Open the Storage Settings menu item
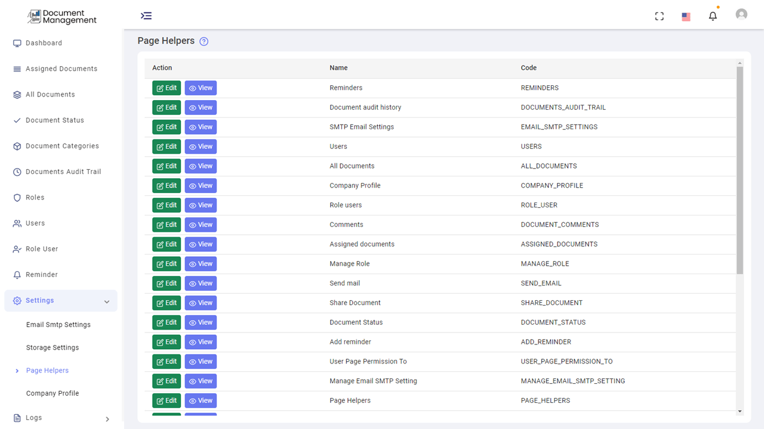Image resolution: width=764 pixels, height=429 pixels. [52, 347]
